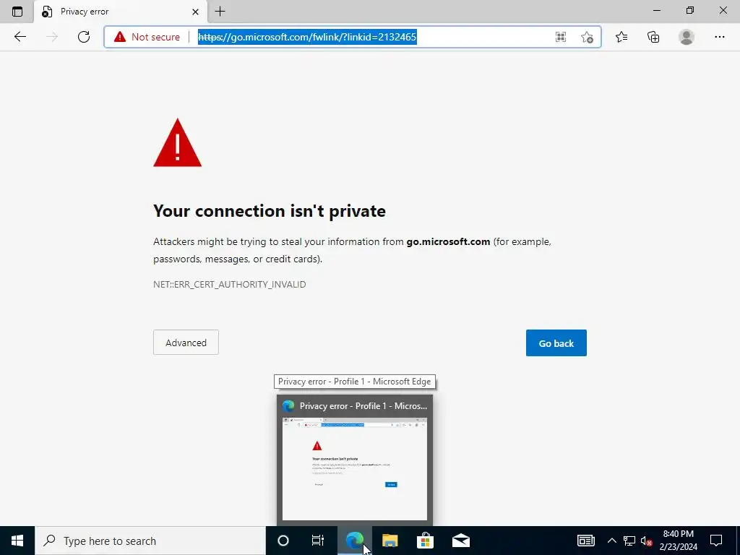
Task: Open Settings and more ellipsis menu
Action: 719,37
